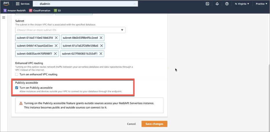Click the subnet-027f980831b255df1 chip text
270x132 pixels.
(x=80, y=54)
